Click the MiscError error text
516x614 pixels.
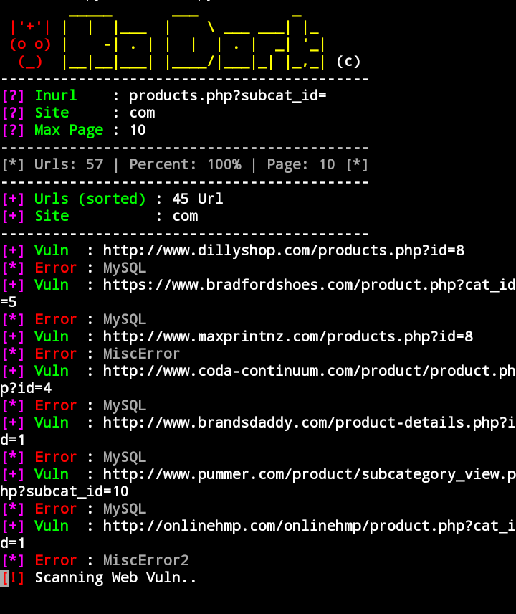point(141,354)
